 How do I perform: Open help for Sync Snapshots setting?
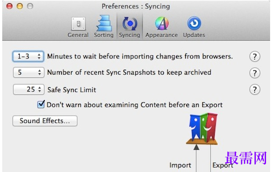[x=254, y=73]
